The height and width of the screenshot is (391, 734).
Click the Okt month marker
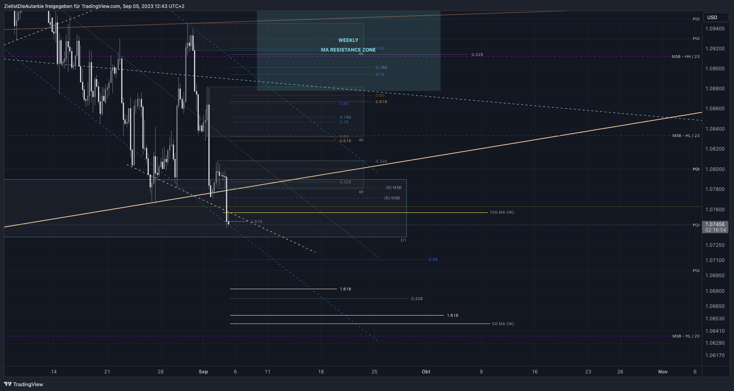pos(426,372)
